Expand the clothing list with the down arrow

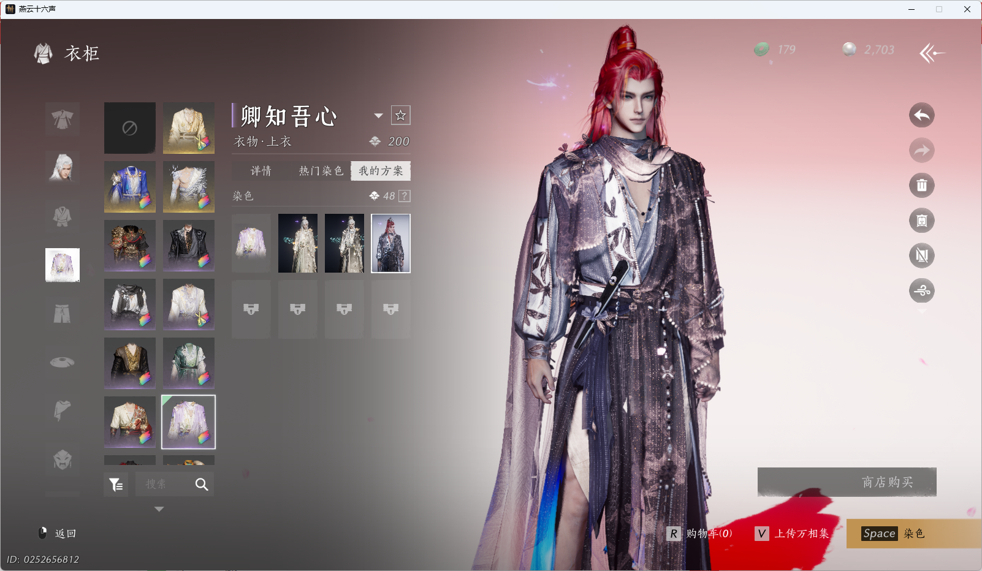click(x=159, y=509)
